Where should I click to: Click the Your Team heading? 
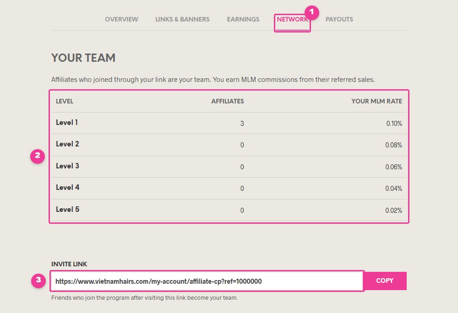83,58
